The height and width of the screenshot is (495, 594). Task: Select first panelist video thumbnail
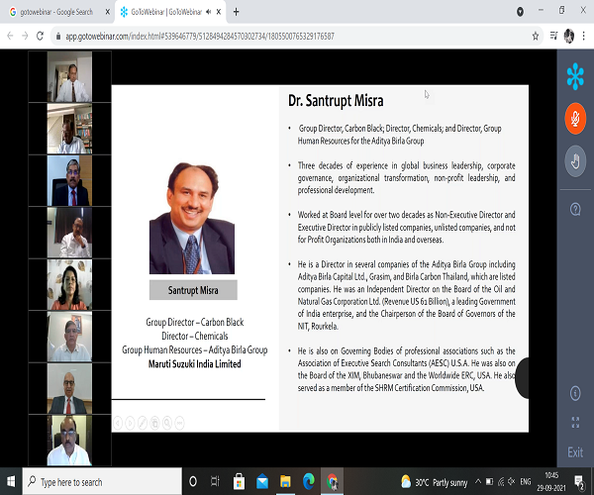tap(69, 77)
